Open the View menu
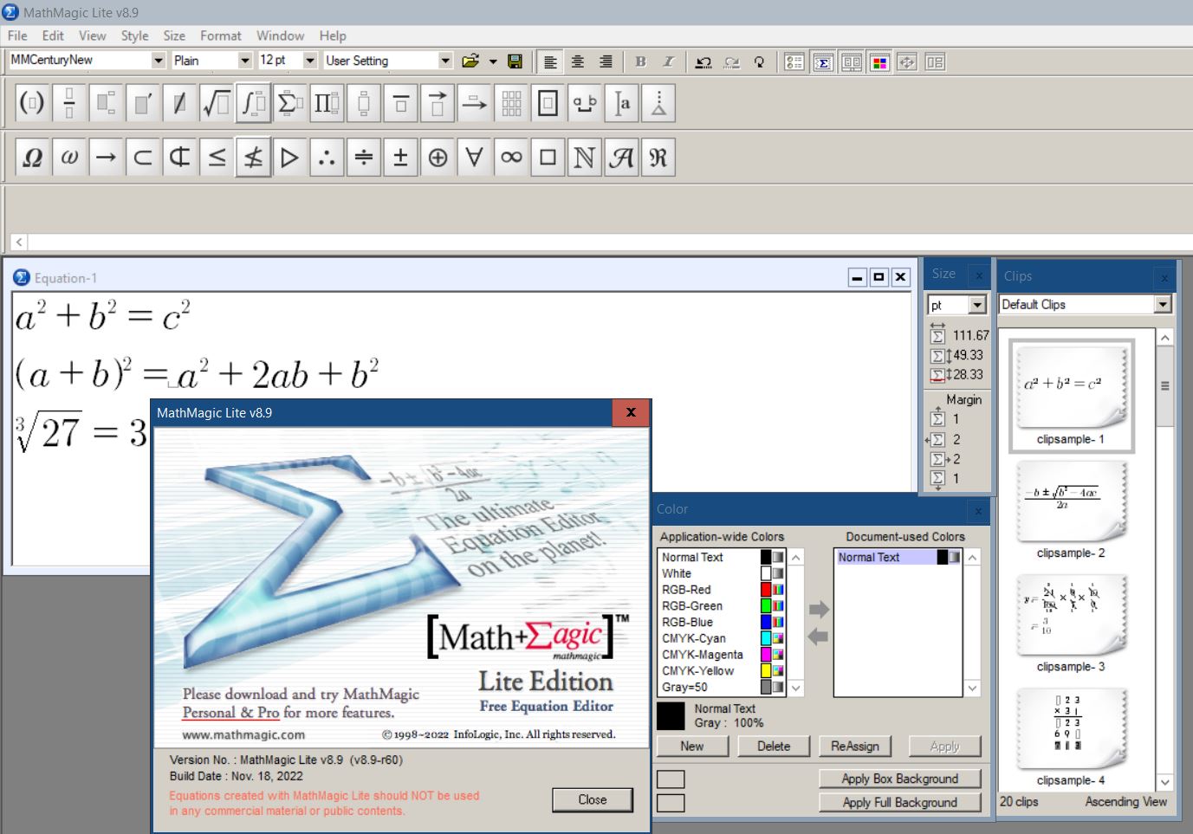 pos(92,36)
